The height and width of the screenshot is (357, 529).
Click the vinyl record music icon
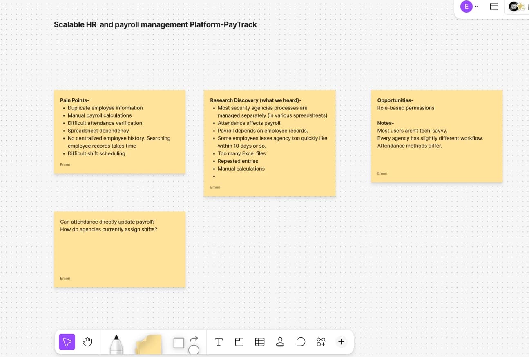pyautogui.click(x=513, y=7)
